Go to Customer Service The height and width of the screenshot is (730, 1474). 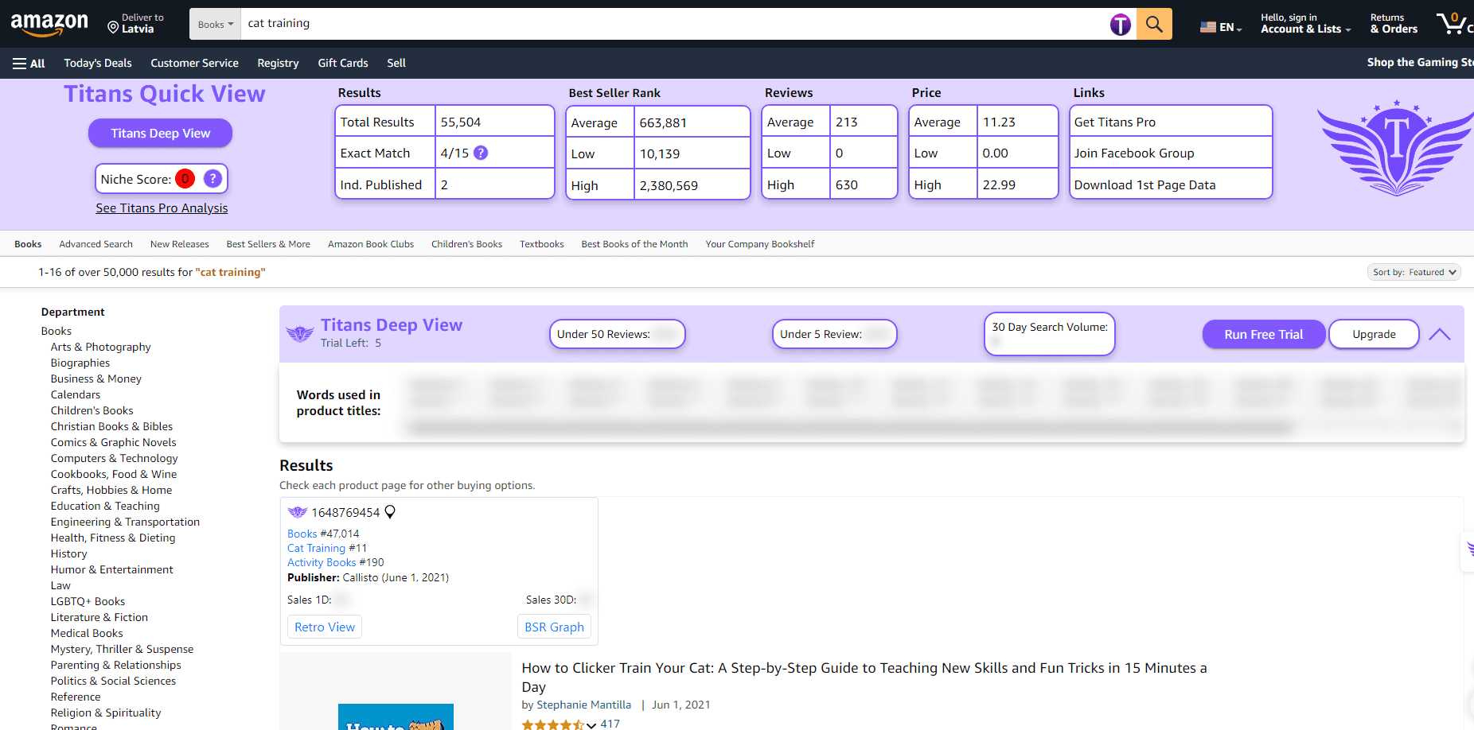pyautogui.click(x=194, y=63)
